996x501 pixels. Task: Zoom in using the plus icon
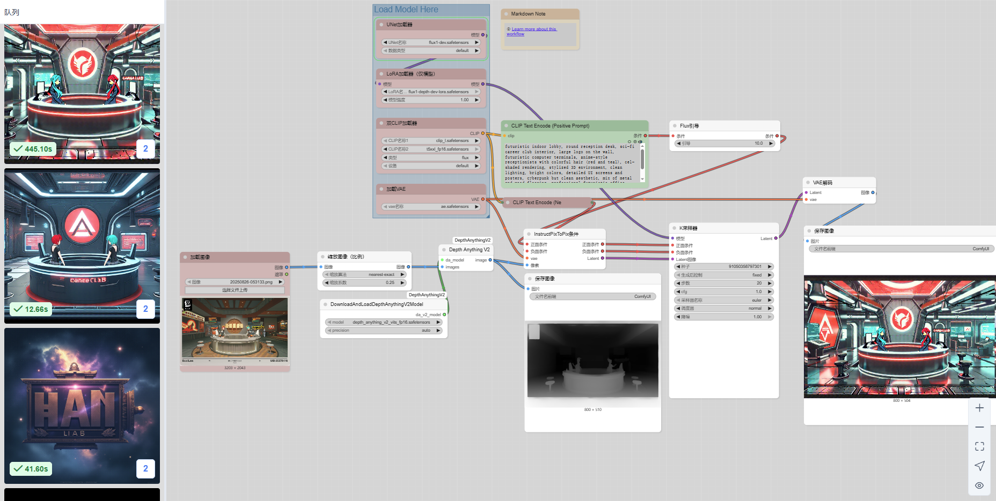tap(979, 407)
